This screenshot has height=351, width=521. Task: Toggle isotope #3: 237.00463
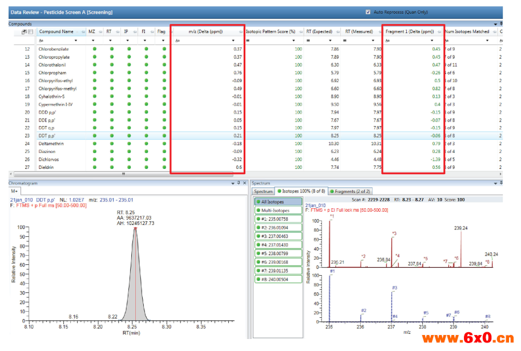click(278, 236)
